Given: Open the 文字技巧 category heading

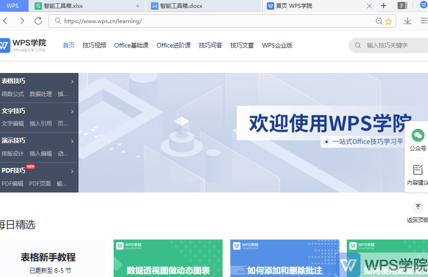Looking at the screenshot, I should [13, 111].
